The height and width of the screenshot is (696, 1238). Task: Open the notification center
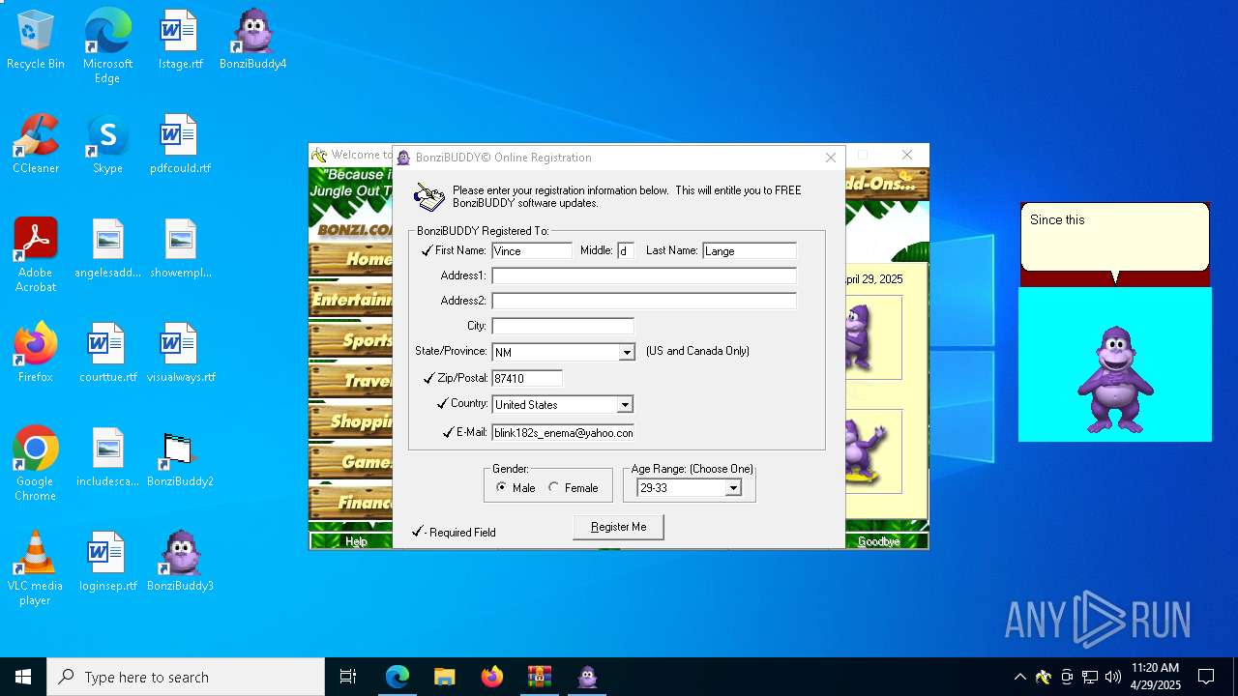pyautogui.click(x=1206, y=677)
